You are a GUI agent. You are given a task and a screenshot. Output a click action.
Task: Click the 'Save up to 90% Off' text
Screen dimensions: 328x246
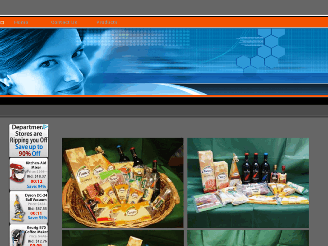(x=29, y=150)
